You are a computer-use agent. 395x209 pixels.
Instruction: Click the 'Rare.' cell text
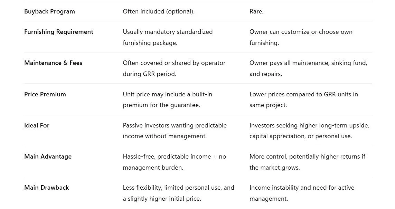(256, 11)
